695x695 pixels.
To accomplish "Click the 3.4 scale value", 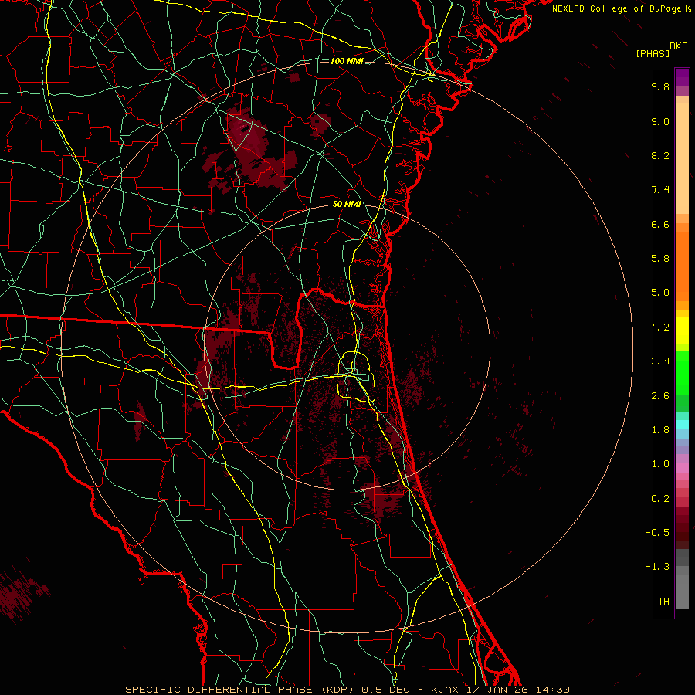I will click(660, 361).
